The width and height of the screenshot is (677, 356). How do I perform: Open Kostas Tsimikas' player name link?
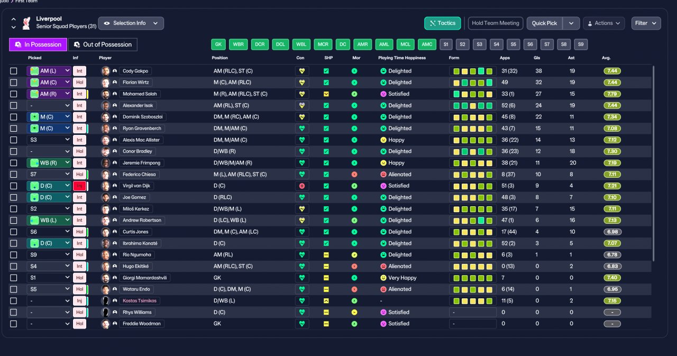(140, 300)
